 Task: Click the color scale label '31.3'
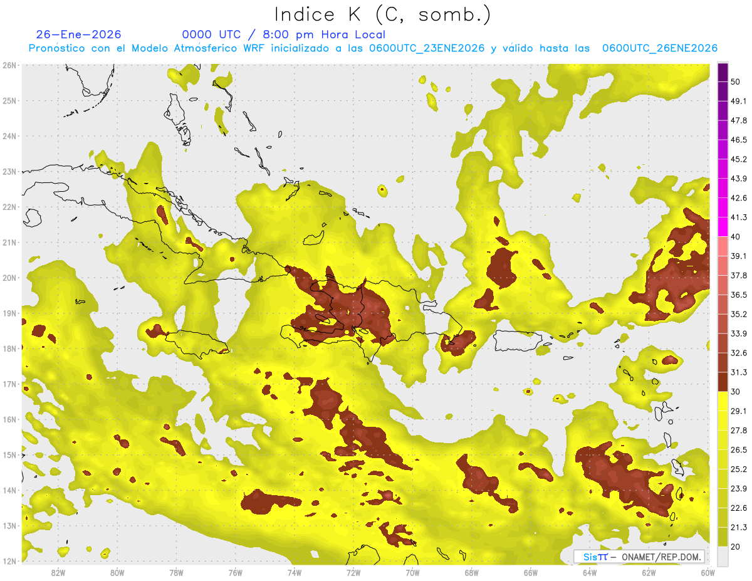tap(738, 372)
